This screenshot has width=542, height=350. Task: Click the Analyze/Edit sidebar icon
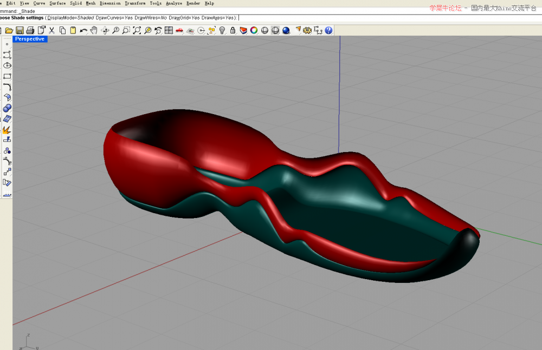click(x=7, y=183)
